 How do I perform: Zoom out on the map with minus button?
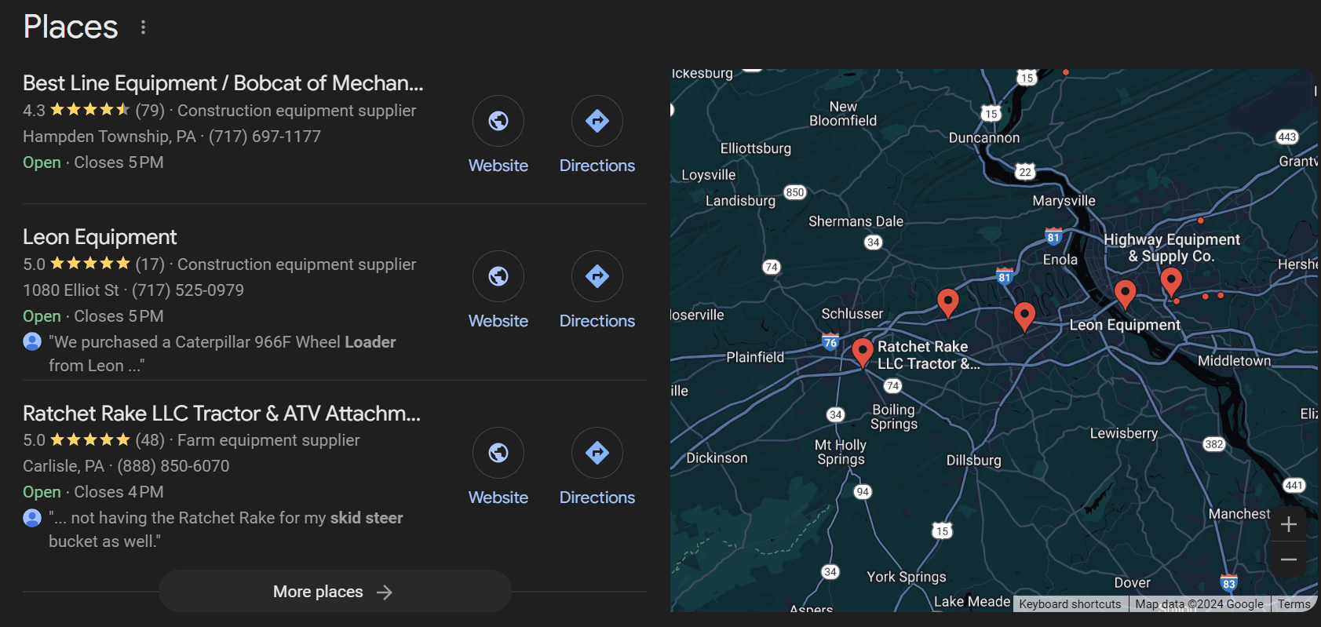click(x=1288, y=560)
